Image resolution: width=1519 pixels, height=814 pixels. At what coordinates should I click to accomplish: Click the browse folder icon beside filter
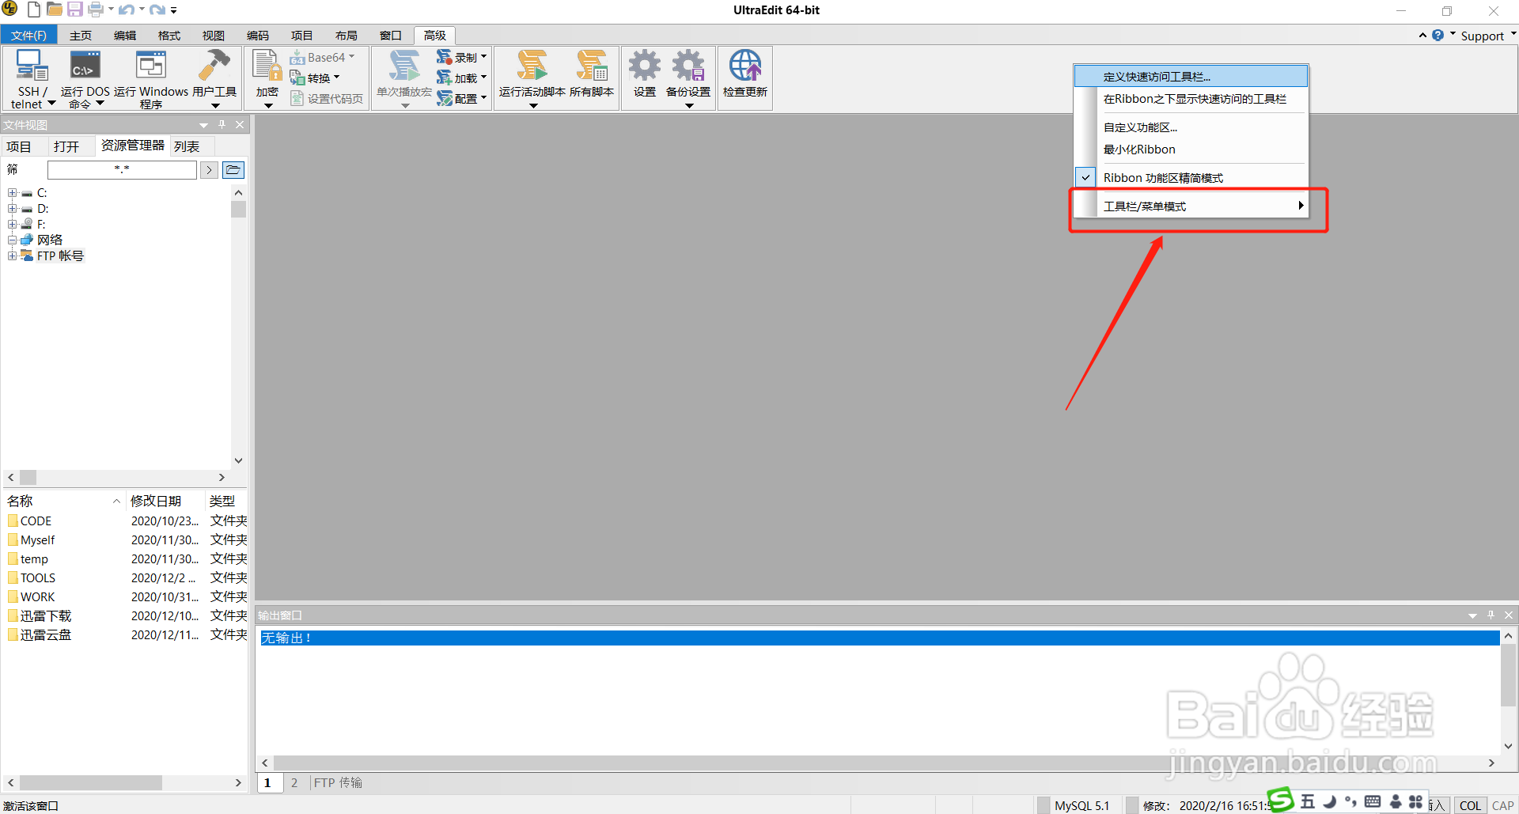coord(233,170)
